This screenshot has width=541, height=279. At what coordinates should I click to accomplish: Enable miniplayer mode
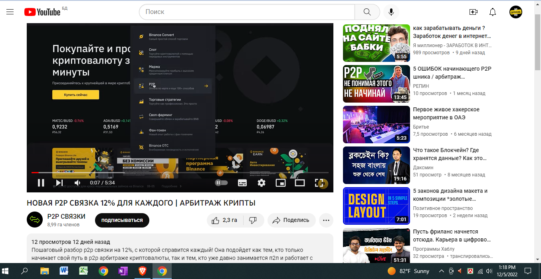[x=281, y=183]
